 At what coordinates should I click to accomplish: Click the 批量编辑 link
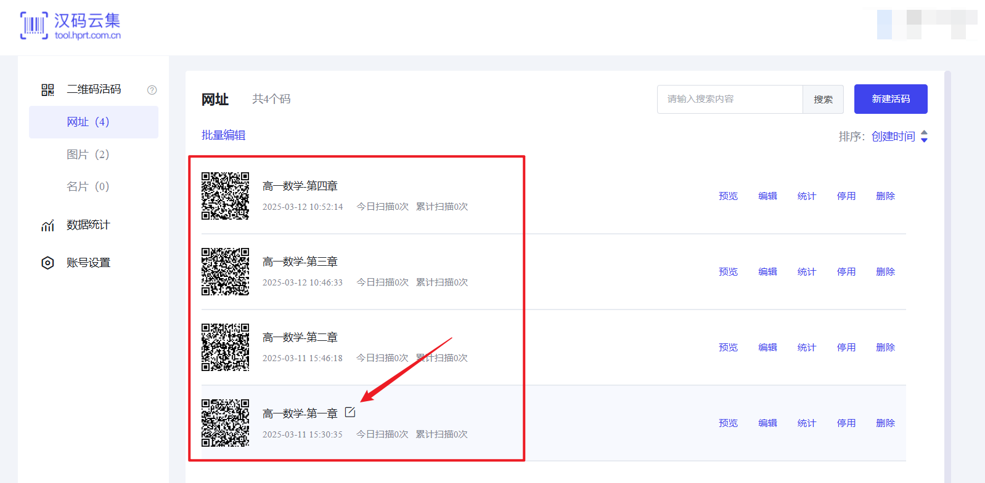point(223,135)
